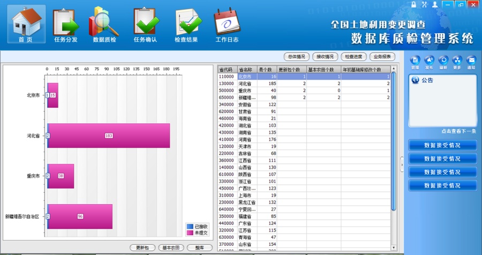Open the 工作日志 work log calendar icon

click(227, 25)
